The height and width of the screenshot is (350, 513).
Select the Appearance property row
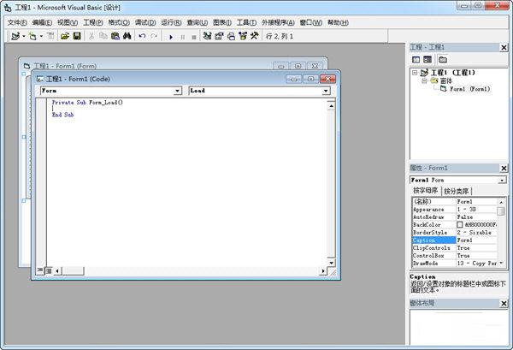455,209
